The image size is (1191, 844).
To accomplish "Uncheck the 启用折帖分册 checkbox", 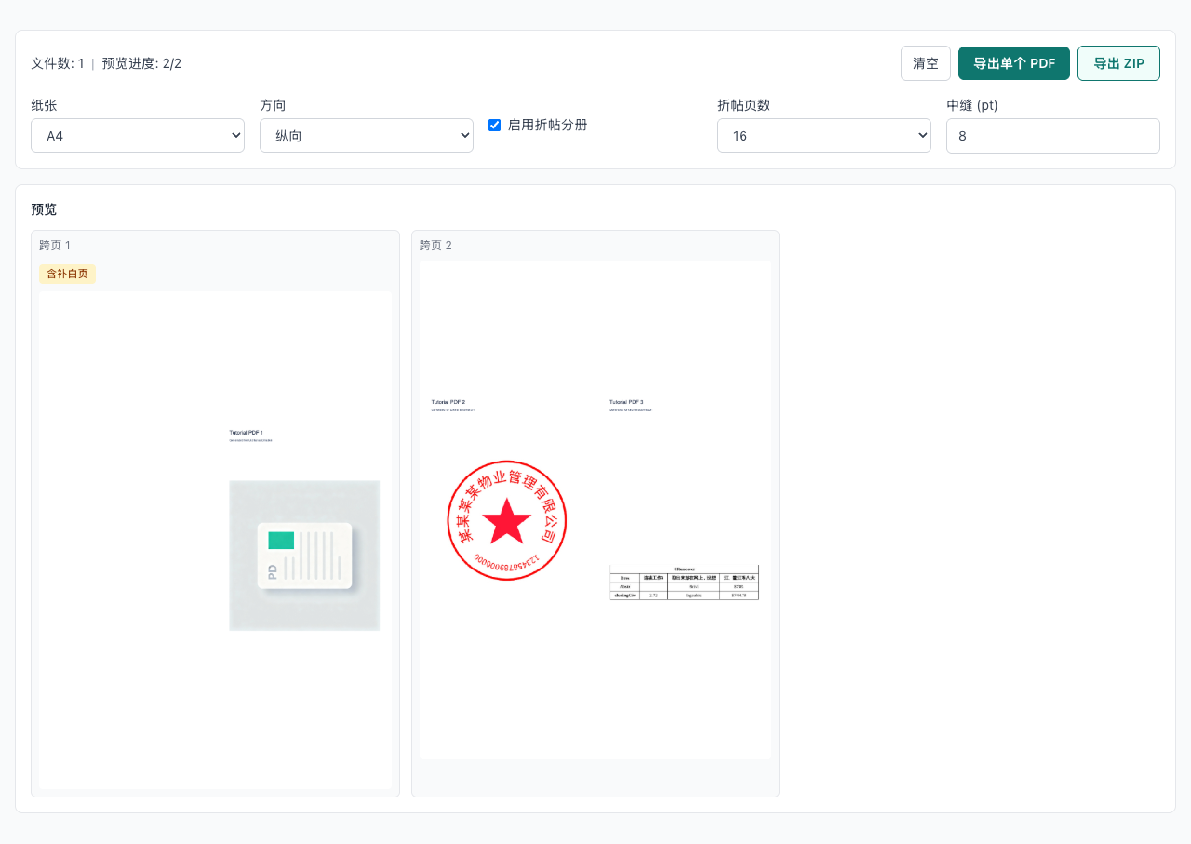I will coord(495,125).
